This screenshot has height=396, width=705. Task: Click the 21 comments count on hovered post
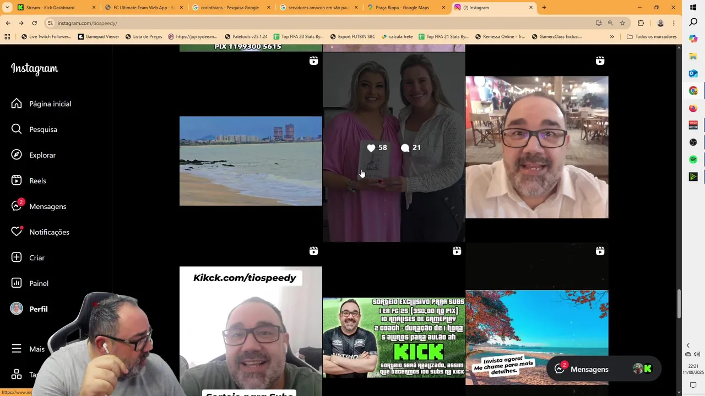pos(411,147)
